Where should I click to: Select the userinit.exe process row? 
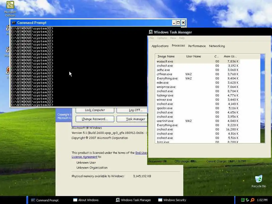click(198, 121)
